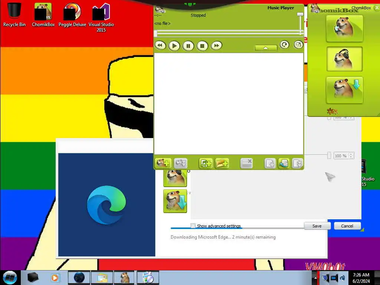Click the Microsoft Edge logo in installer
The width and height of the screenshot is (380, 285).
107,205
